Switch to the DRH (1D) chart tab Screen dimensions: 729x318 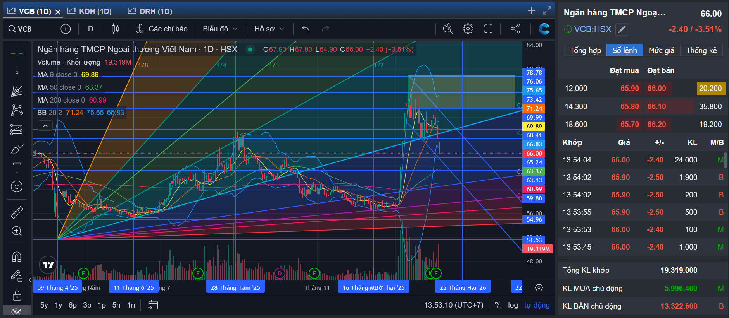point(150,11)
